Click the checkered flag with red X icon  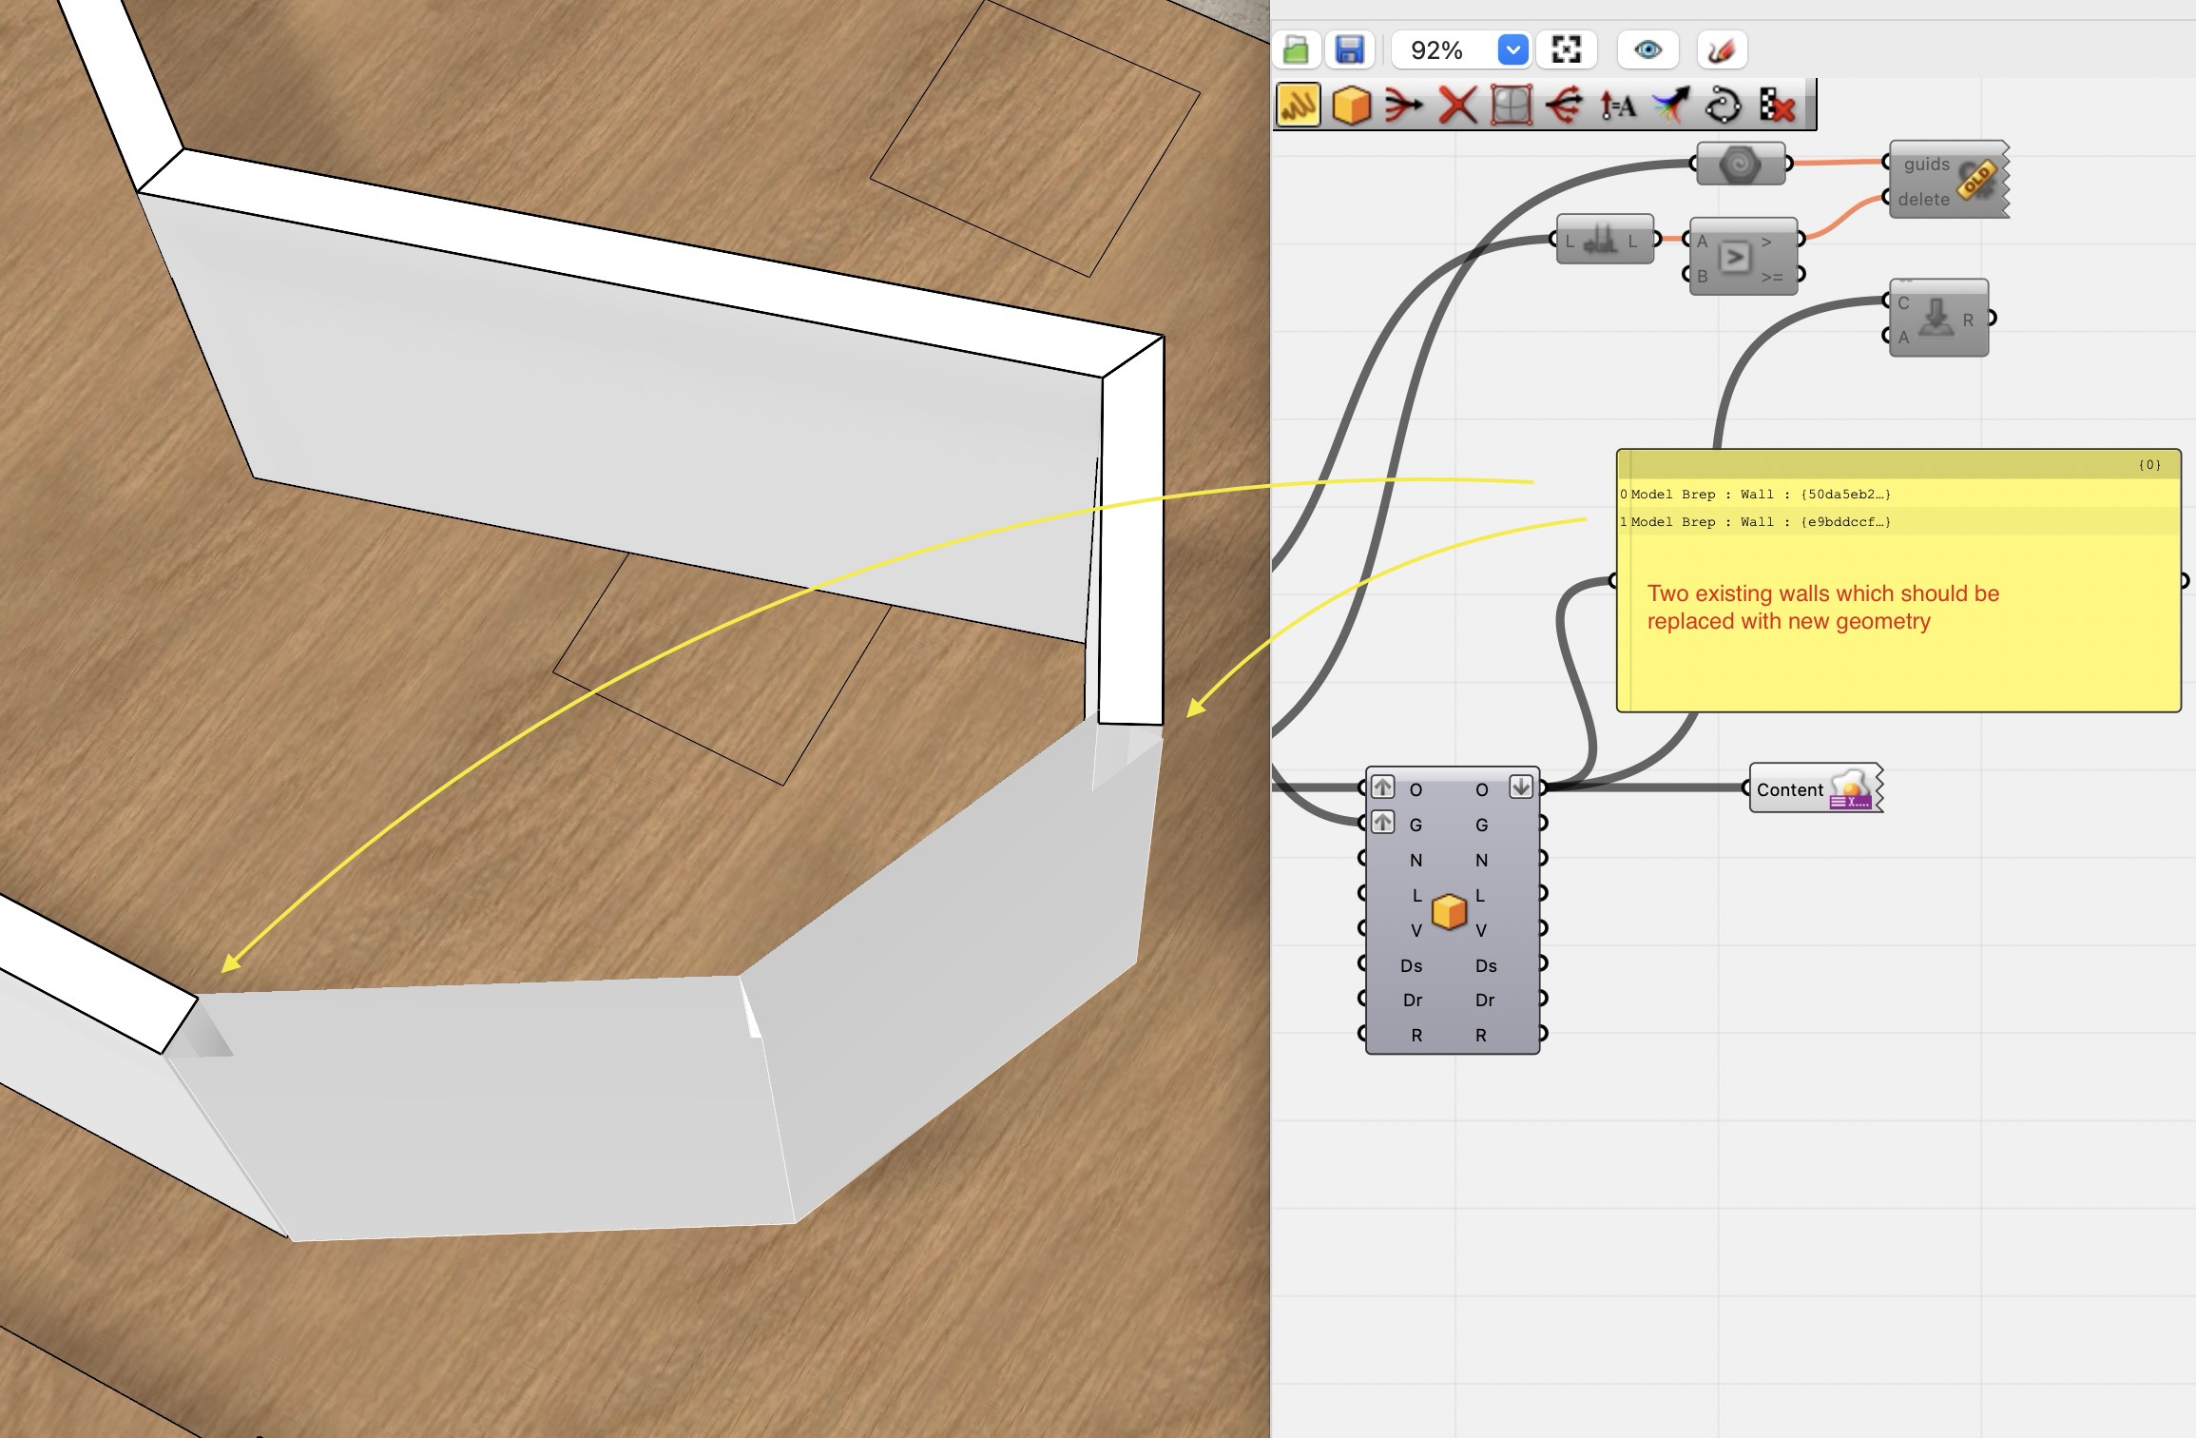[x=1777, y=105]
